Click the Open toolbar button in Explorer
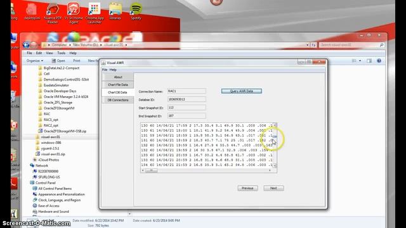 (58, 61)
